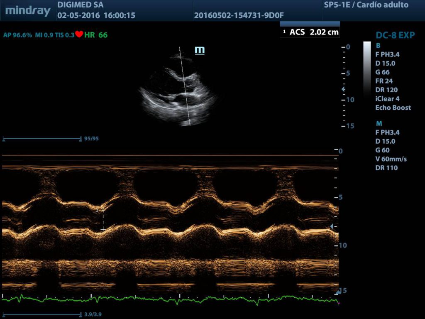Click the green ECG trace
The height and width of the screenshot is (319, 425).
166,298
